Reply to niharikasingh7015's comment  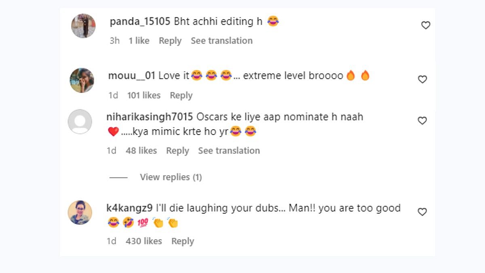tap(177, 151)
